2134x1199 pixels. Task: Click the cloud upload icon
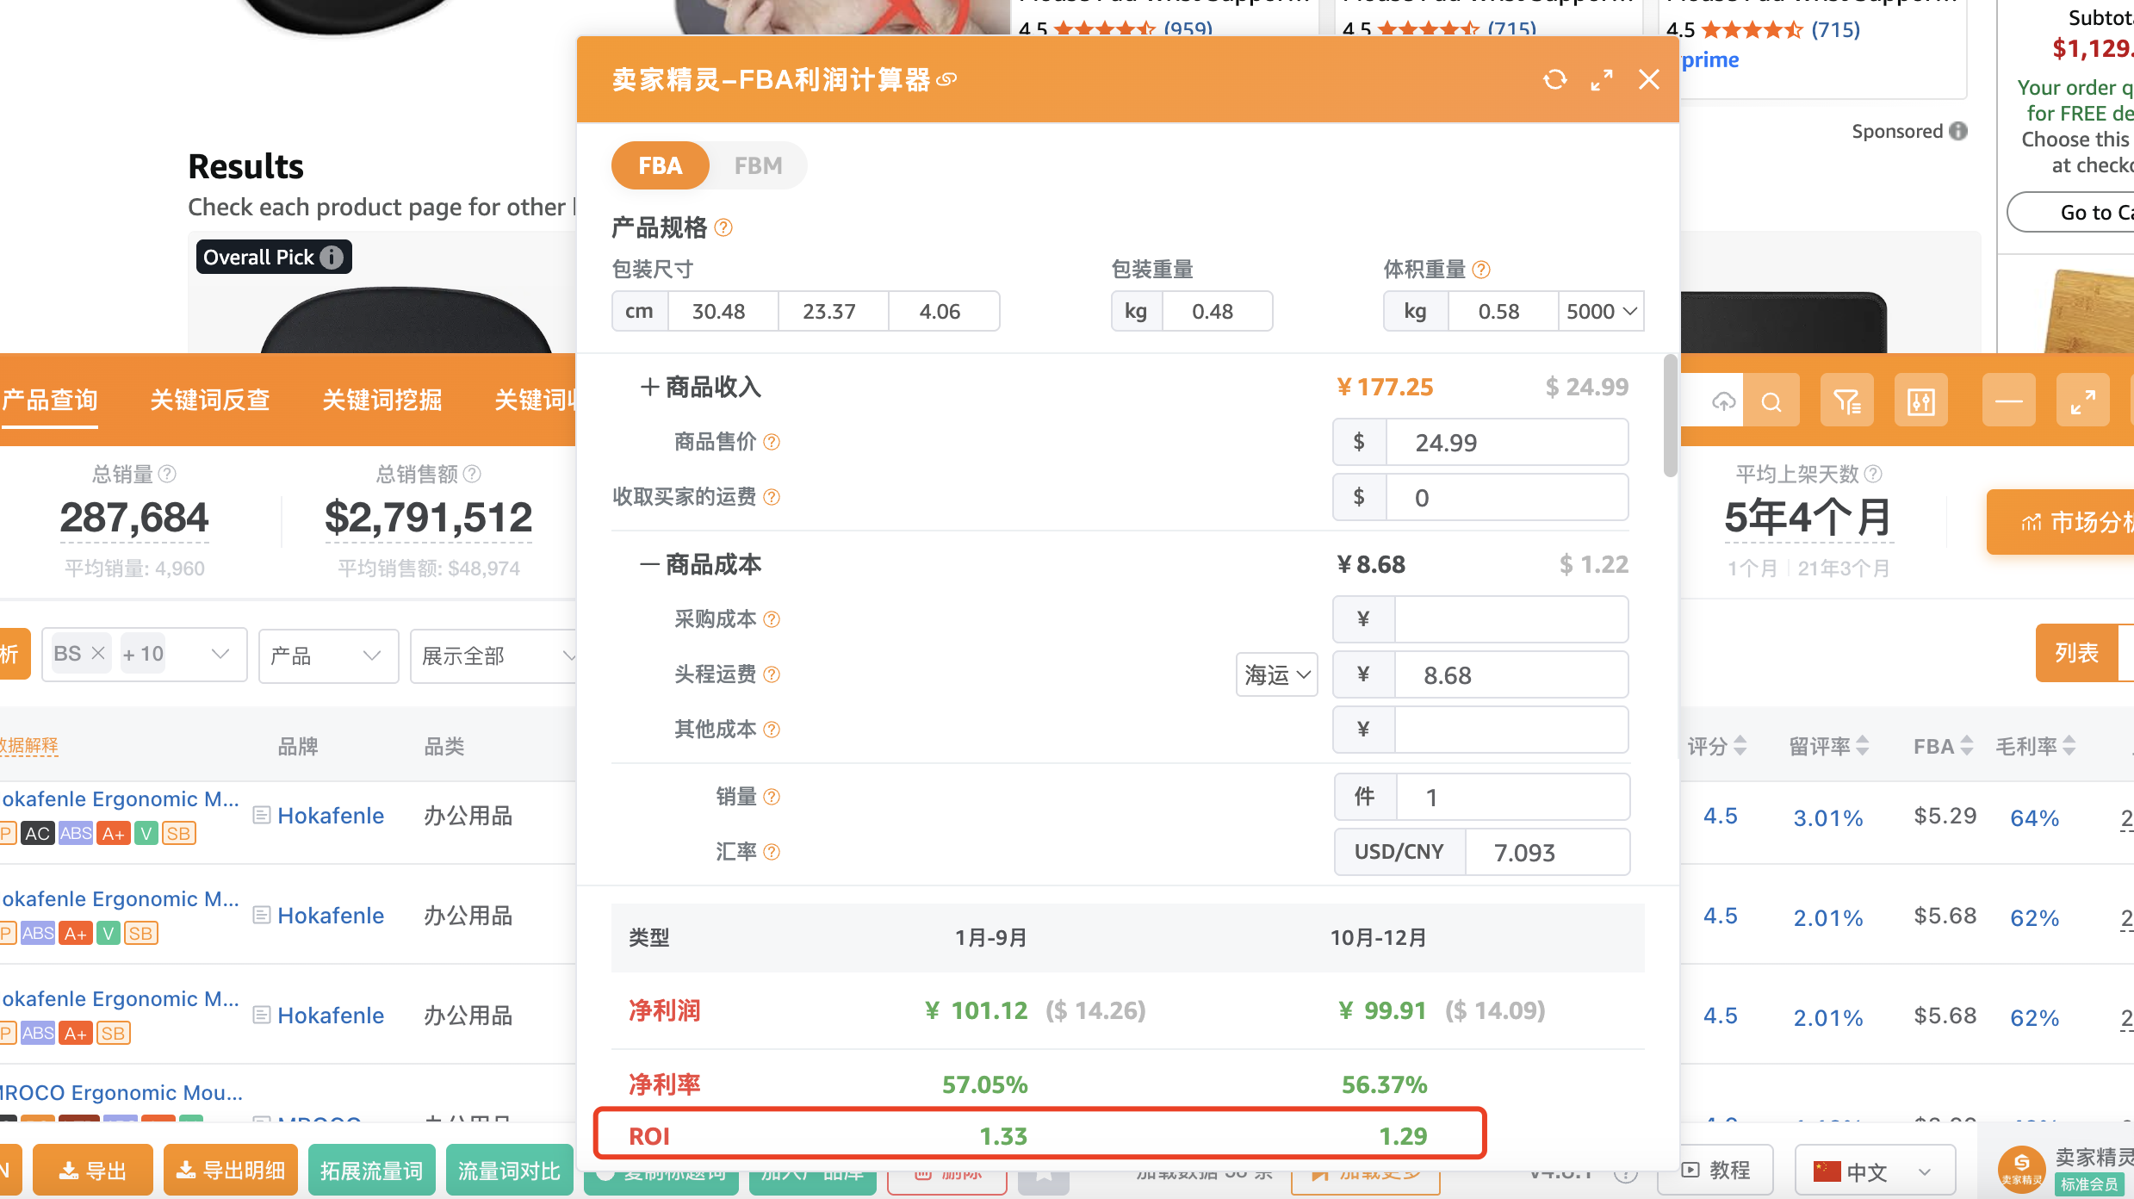pyautogui.click(x=1723, y=401)
